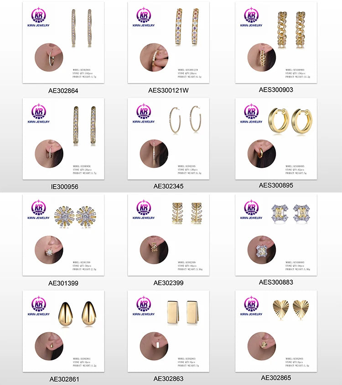Select the AES300121W gemstone hoop product image
Image resolution: width=342 pixels, height=385 pixels.
[168, 42]
